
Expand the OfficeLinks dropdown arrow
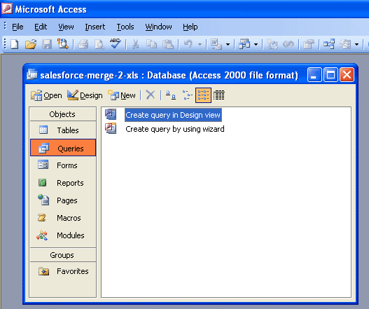coord(228,44)
